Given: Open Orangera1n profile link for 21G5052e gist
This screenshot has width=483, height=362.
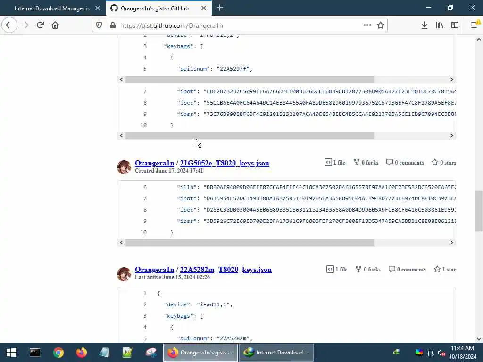Looking at the screenshot, I should (154, 163).
